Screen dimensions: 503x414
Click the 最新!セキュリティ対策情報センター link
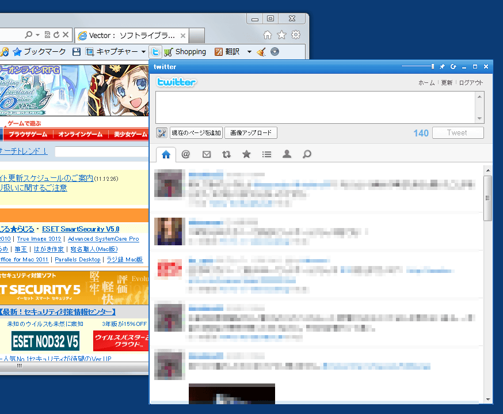58,312
